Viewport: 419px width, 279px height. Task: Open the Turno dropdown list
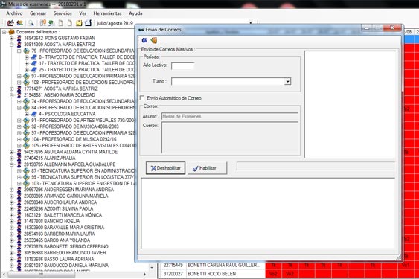coord(287,81)
